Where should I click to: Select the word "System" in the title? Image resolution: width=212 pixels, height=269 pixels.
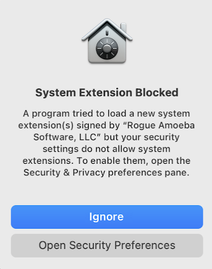click(x=56, y=93)
